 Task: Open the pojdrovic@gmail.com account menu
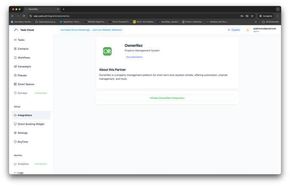point(264,30)
